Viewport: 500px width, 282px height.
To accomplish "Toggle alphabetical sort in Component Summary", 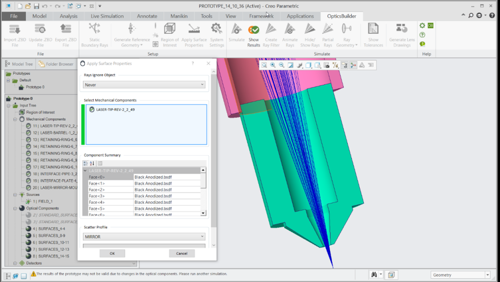I will (x=92, y=164).
